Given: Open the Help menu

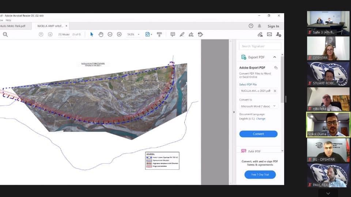Looking at the screenshot, I should 8,20.
